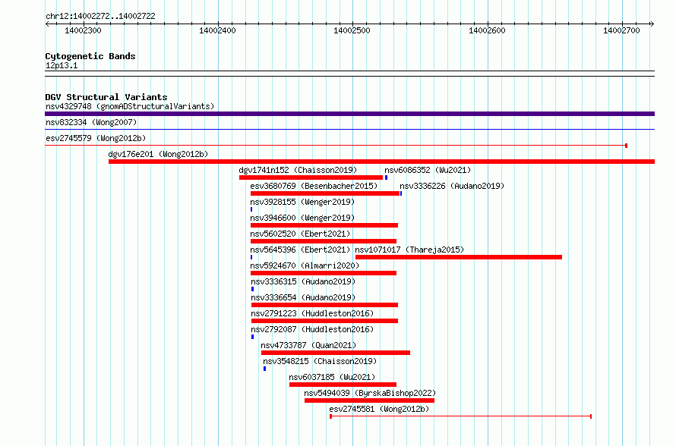
Task: Click the chr12:14002272..14002722 region label
Action: click(100, 16)
